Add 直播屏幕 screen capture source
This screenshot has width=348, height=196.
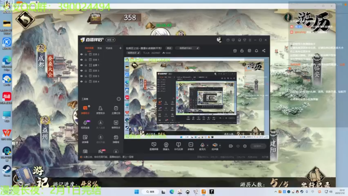click(x=154, y=146)
